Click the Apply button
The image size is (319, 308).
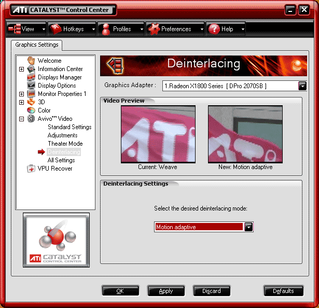166,291
